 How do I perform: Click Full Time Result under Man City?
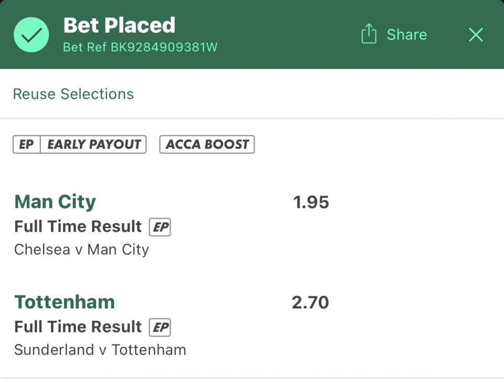[x=78, y=226]
